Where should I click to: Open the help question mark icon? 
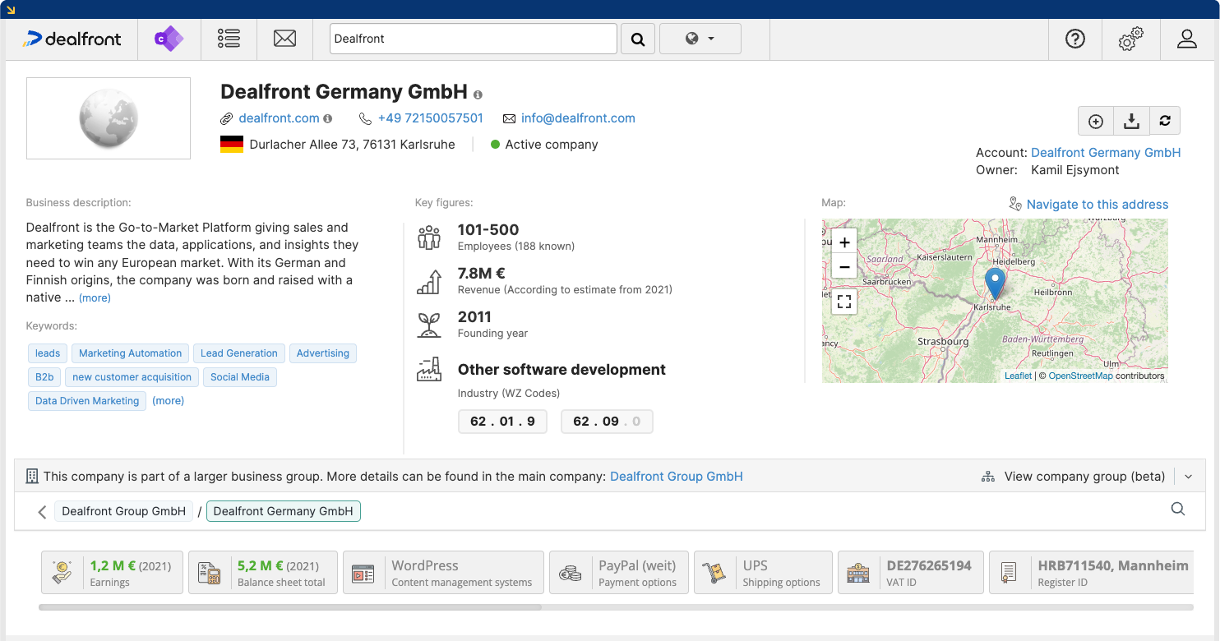[x=1074, y=39]
